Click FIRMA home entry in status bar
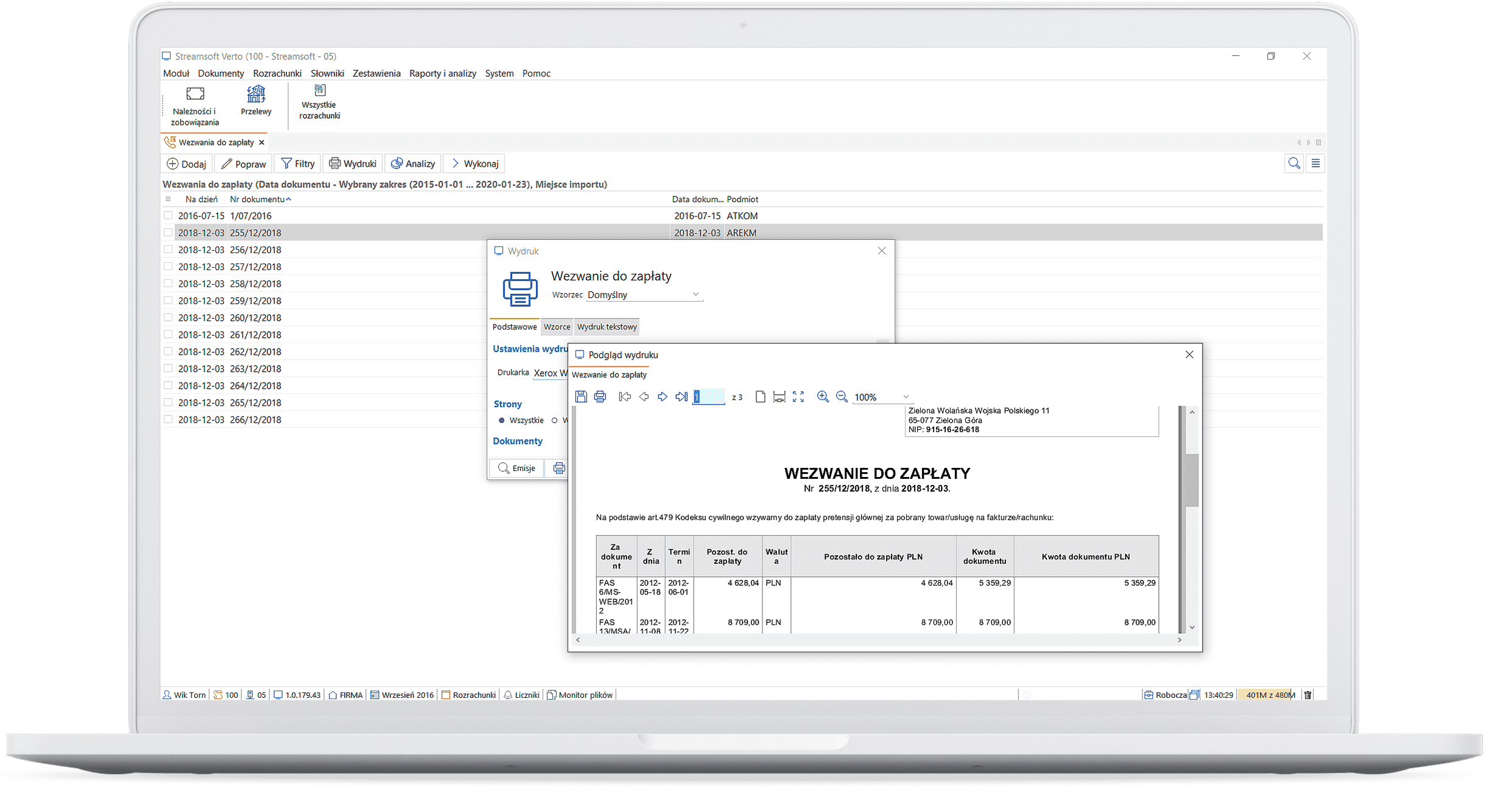 [x=345, y=695]
